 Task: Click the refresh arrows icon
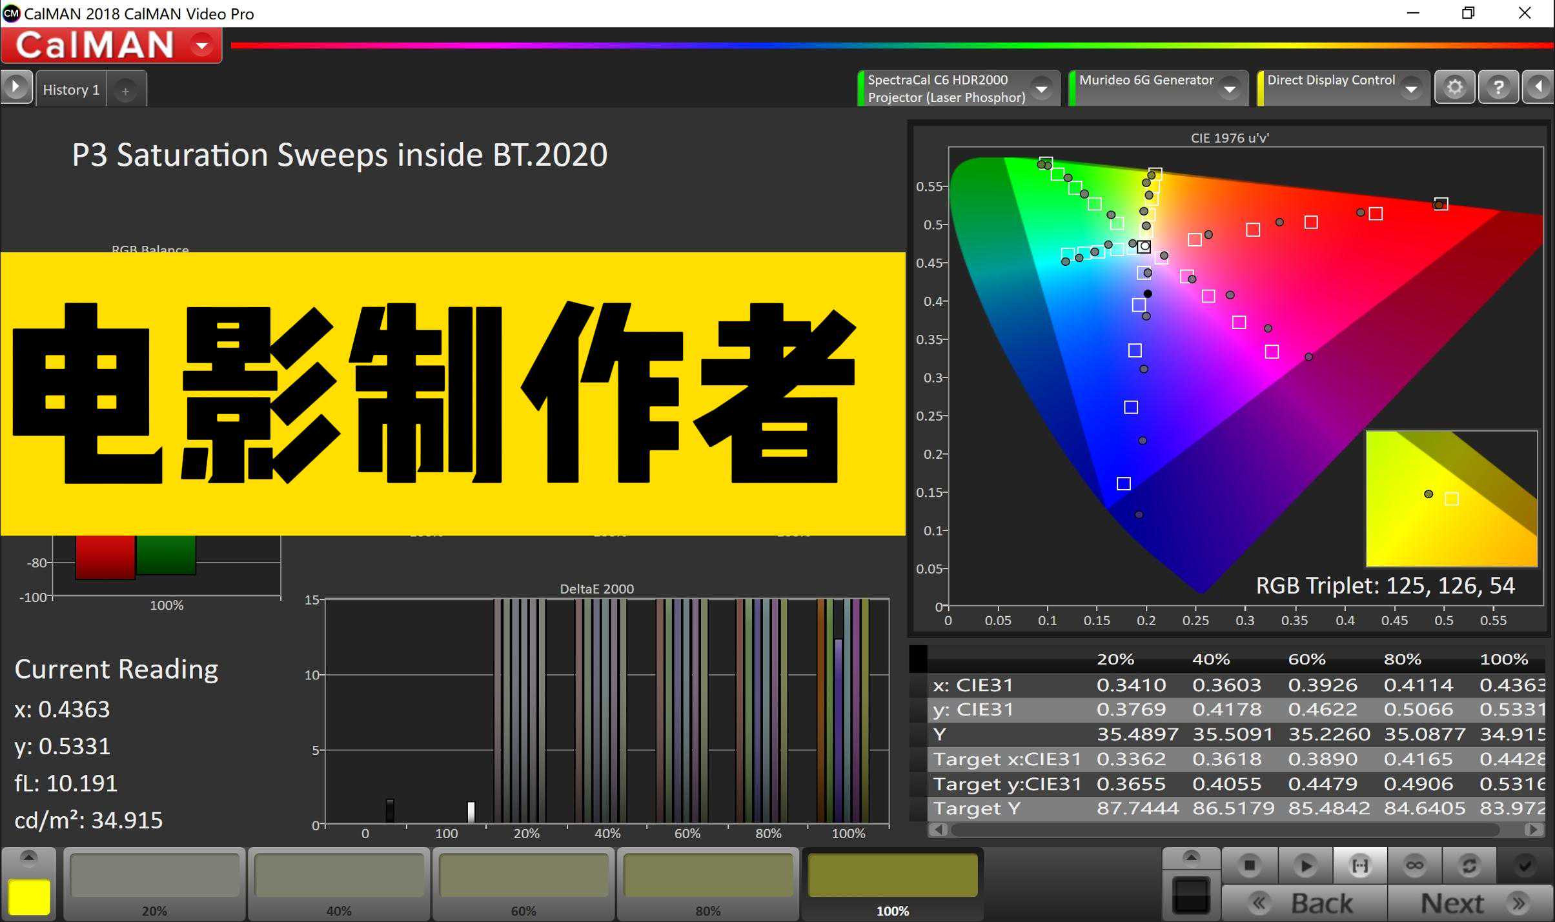(1469, 865)
